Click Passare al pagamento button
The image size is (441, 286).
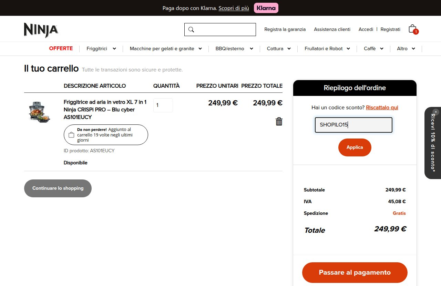(x=355, y=273)
